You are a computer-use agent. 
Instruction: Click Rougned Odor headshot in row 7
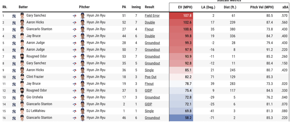point(22,56)
